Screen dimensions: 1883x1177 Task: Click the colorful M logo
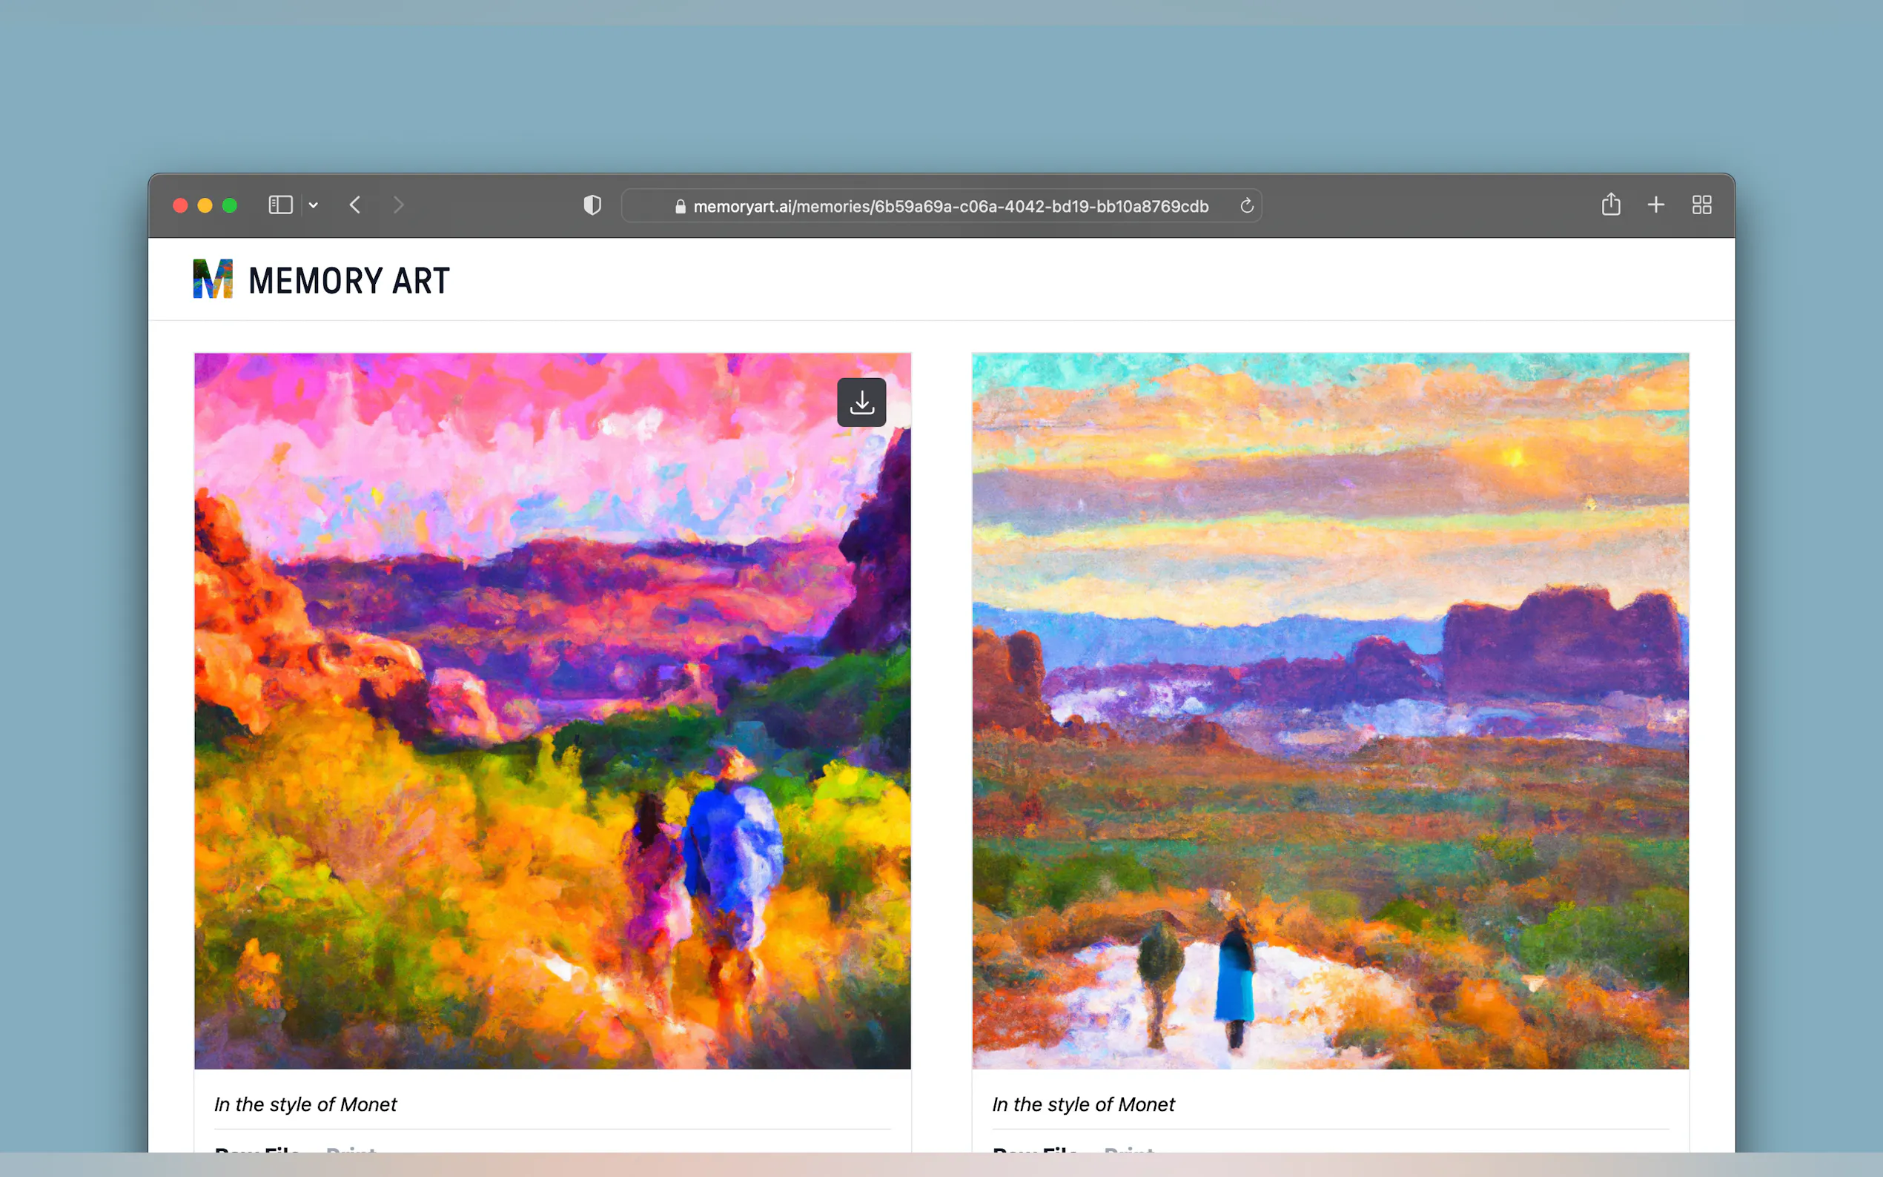click(213, 279)
